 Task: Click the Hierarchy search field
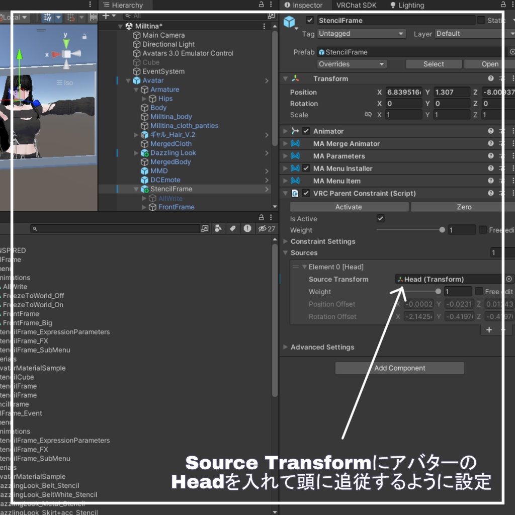tap(196, 16)
